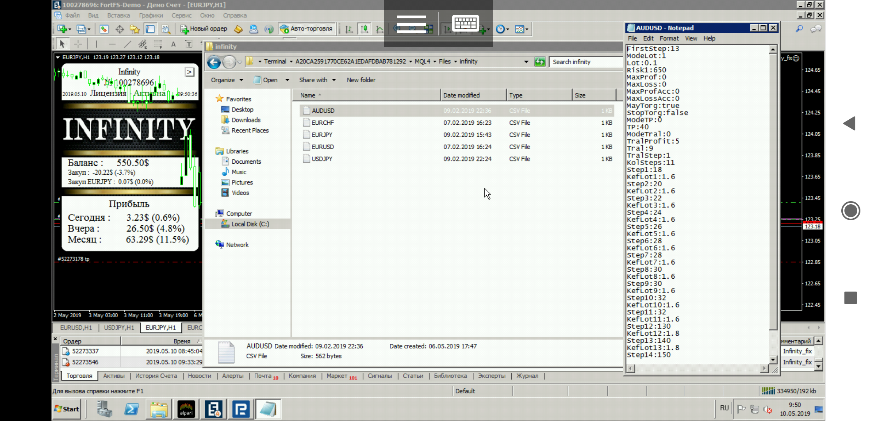Viewport: 876px width, 421px height.
Task: Click the RU language indicator in tray
Action: click(x=724, y=408)
